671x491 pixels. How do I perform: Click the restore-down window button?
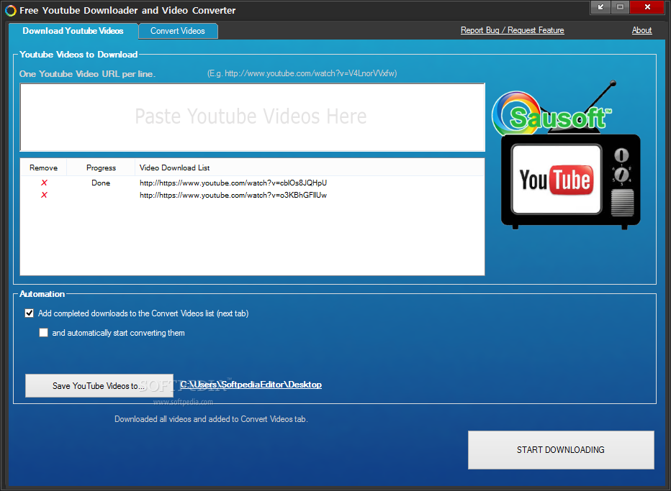tap(600, 7)
